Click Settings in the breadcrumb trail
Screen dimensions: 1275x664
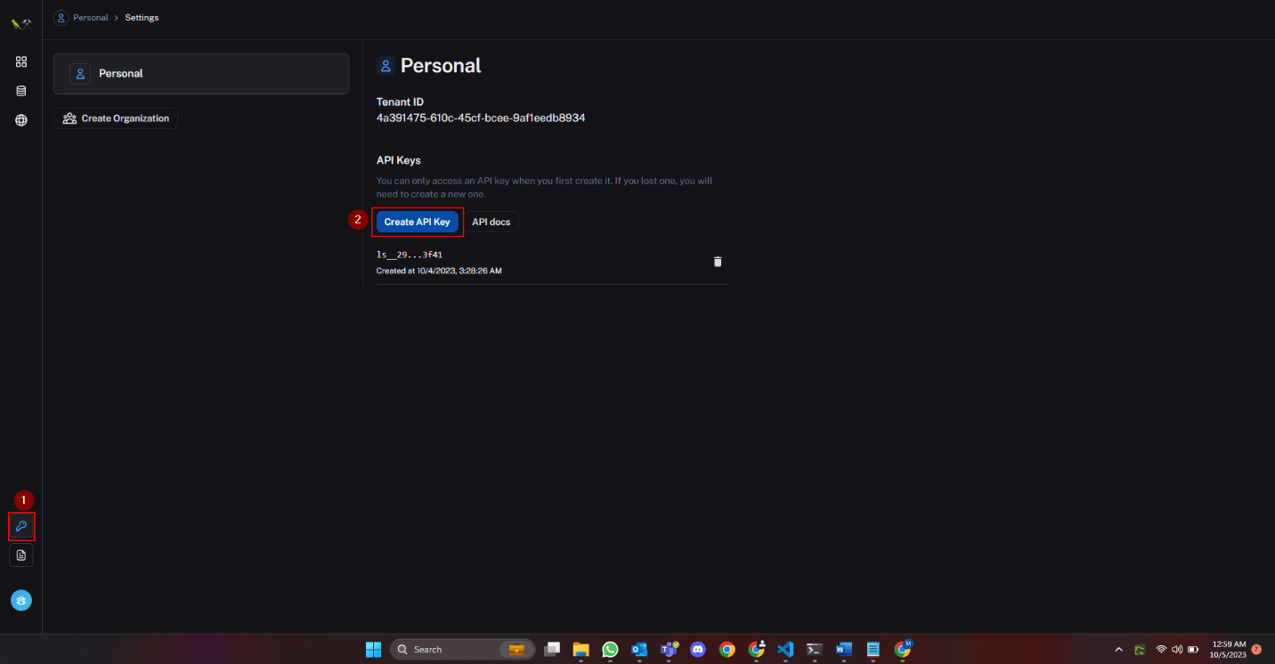(142, 17)
